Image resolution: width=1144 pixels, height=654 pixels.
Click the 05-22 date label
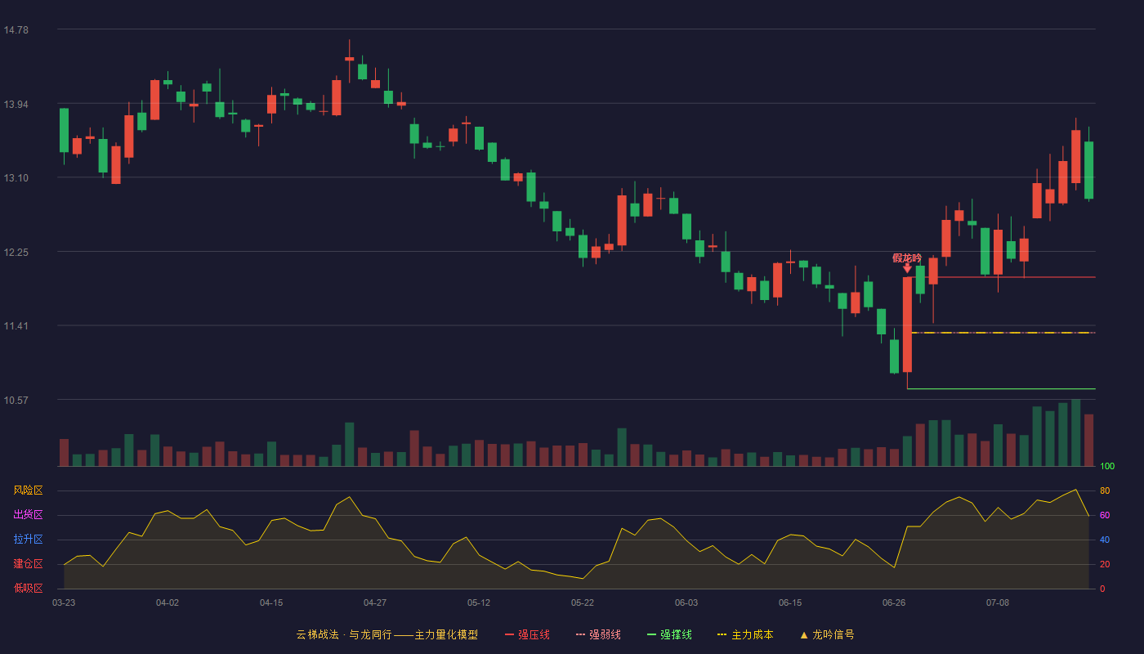pyautogui.click(x=583, y=602)
